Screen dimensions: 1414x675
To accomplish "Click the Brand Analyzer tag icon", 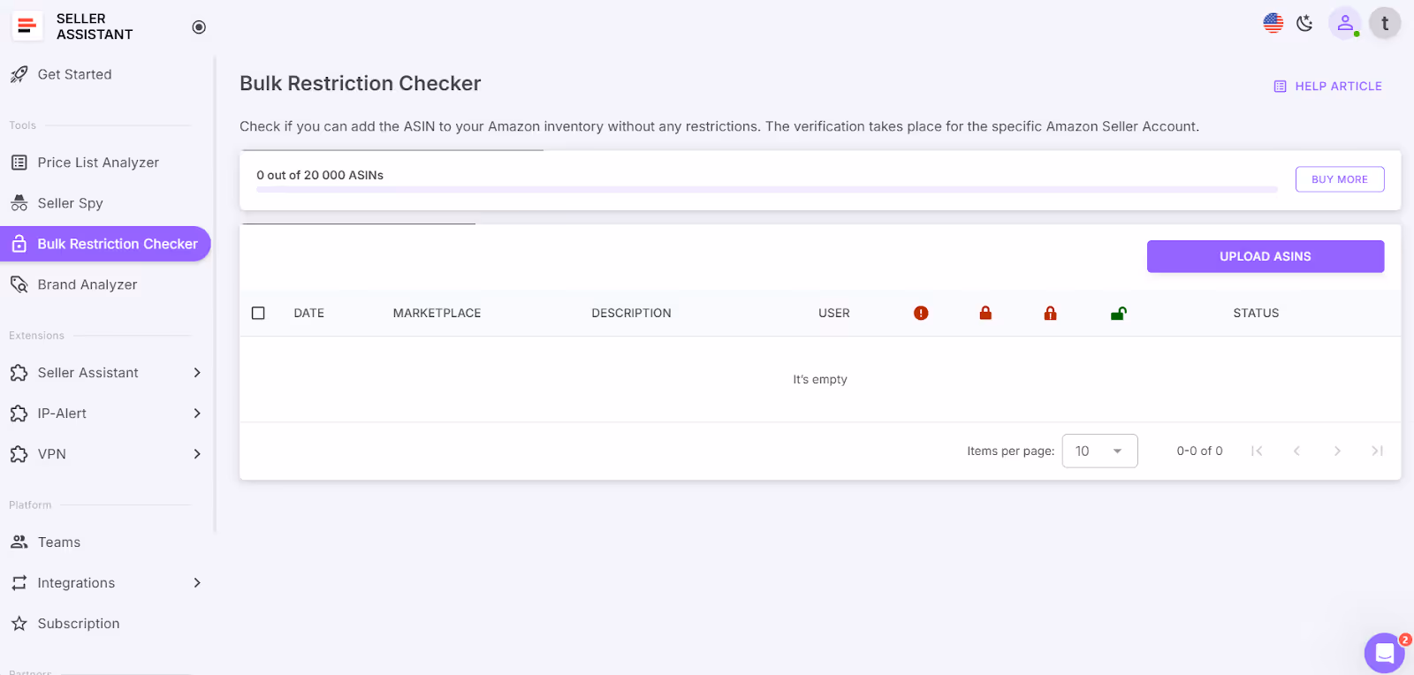I will pos(19,284).
